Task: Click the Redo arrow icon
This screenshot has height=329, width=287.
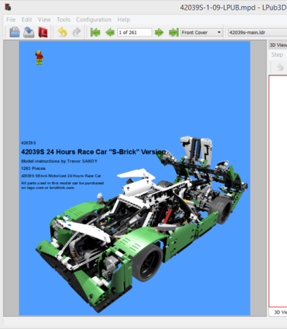Action: [x=77, y=32]
